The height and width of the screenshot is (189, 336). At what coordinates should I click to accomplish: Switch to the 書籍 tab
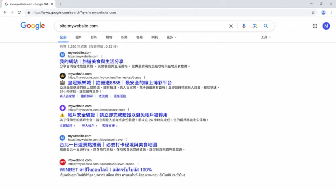click(x=139, y=37)
